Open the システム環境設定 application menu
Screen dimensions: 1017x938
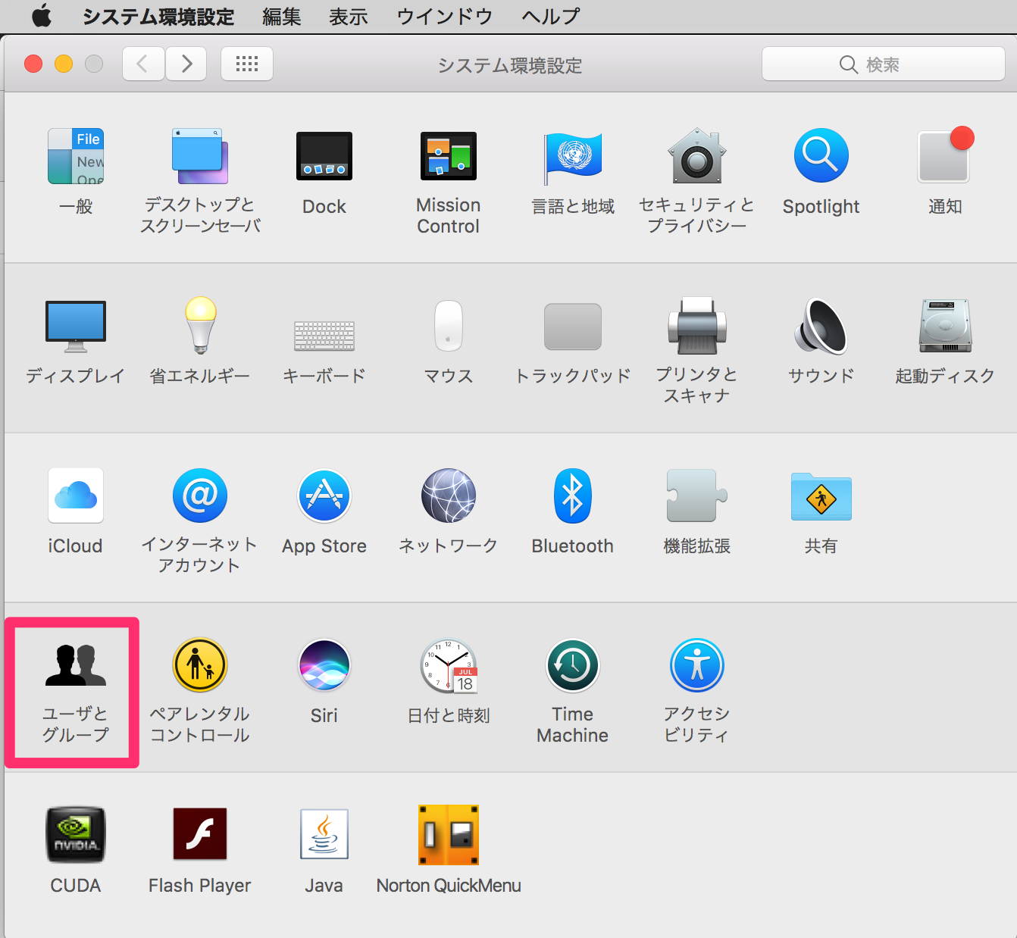[x=158, y=17]
